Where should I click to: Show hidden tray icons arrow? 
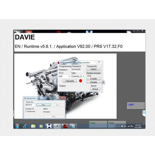pos(119,126)
